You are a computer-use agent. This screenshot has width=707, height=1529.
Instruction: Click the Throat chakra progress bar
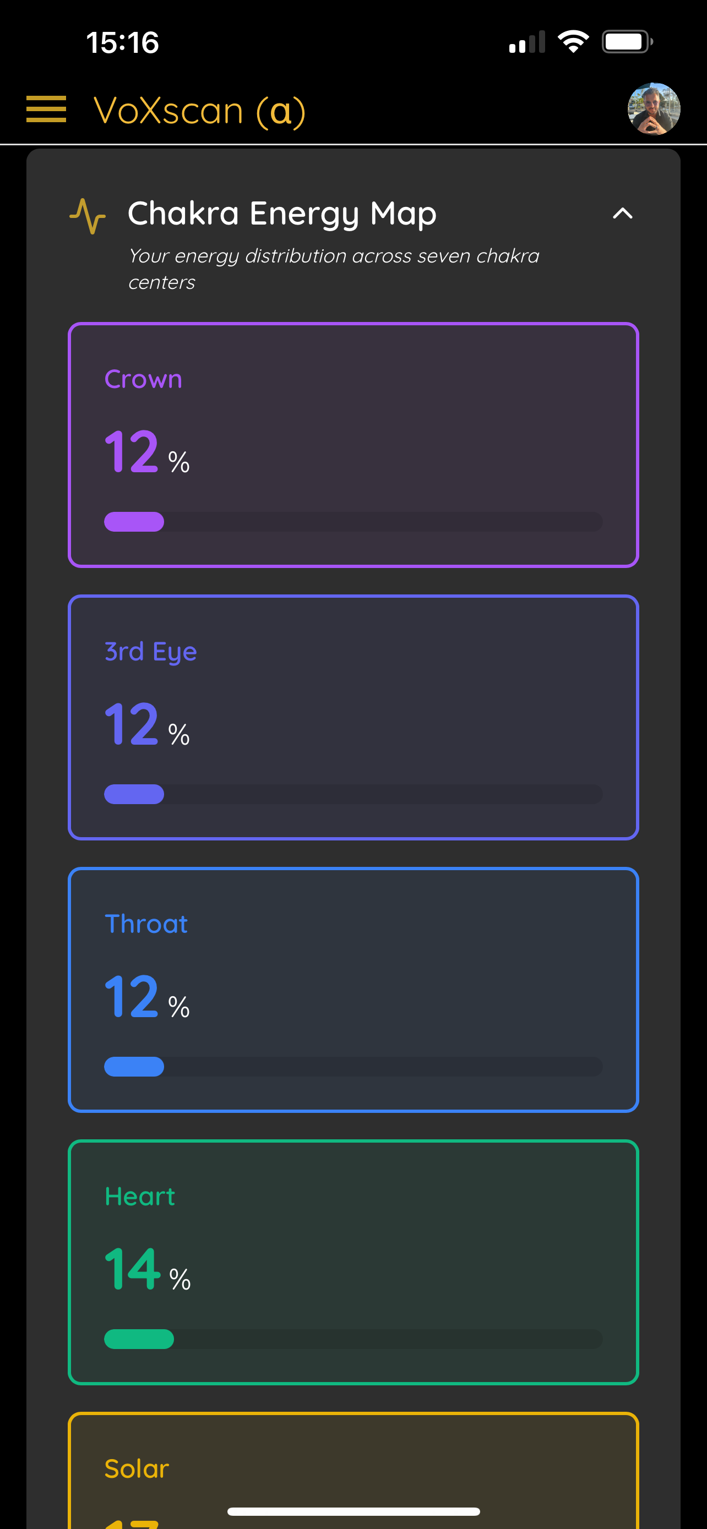click(353, 1067)
